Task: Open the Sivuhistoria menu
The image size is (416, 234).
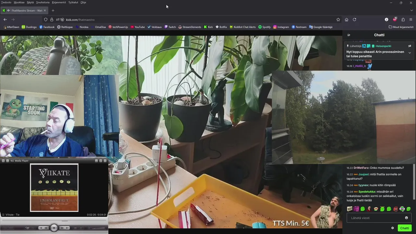Action: tap(43, 2)
